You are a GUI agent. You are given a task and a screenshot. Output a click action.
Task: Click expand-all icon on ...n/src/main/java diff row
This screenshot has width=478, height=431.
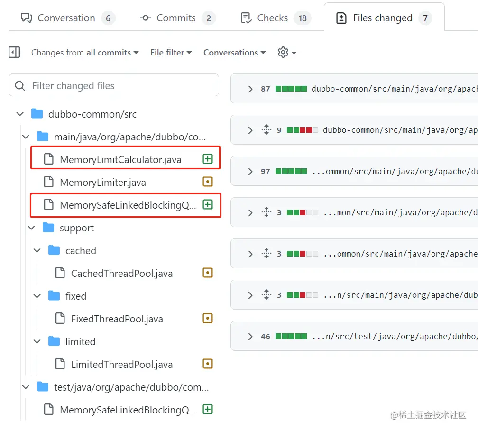(267, 295)
